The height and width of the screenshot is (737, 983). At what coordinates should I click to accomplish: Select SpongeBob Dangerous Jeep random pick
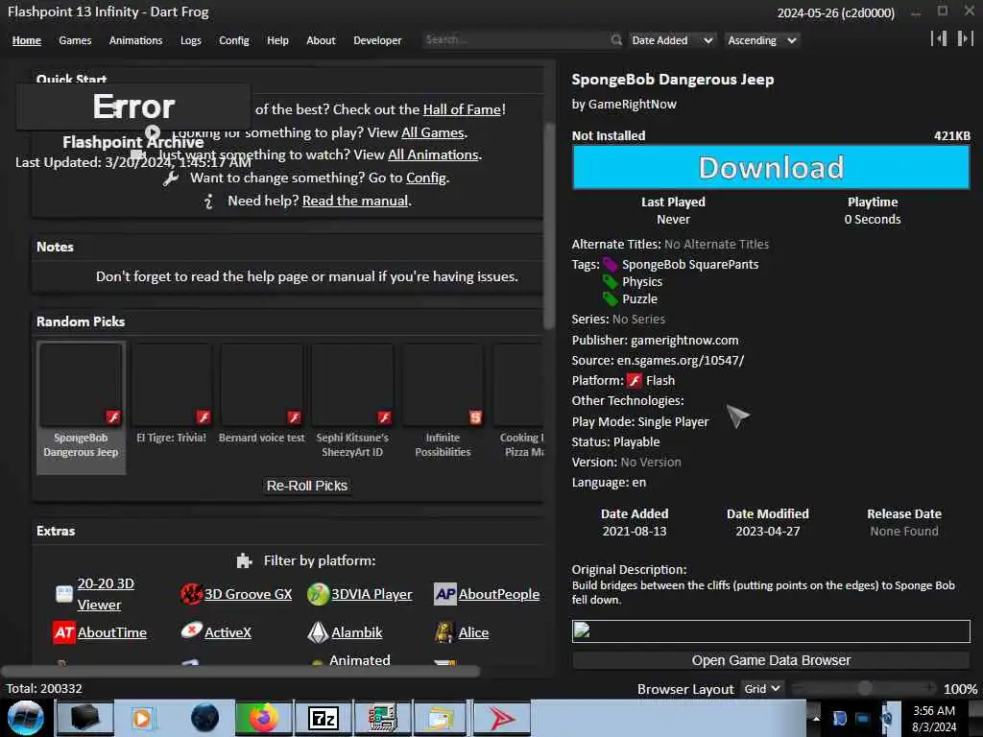coord(81,407)
